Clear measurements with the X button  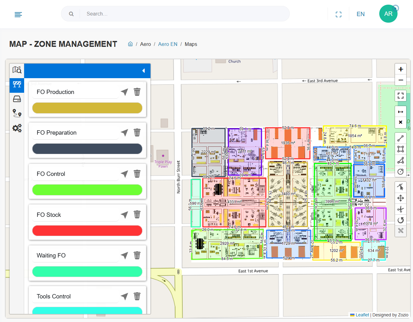(x=401, y=122)
